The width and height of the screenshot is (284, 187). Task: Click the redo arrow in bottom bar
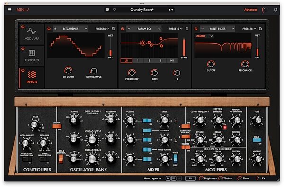pos(179,179)
